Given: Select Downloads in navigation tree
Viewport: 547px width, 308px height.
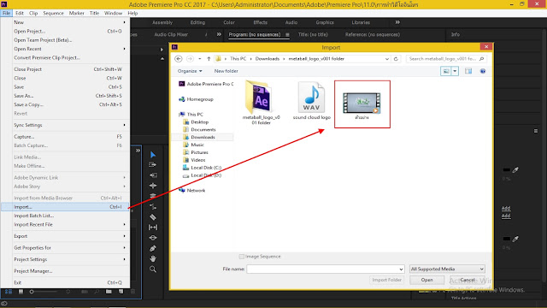Looking at the screenshot, I should pos(203,137).
